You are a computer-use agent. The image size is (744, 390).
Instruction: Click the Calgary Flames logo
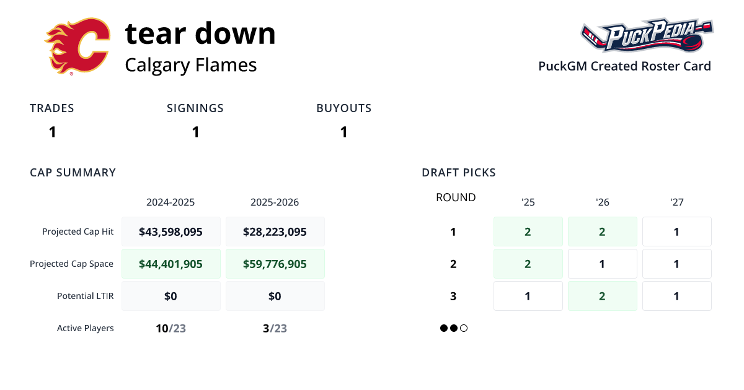(x=77, y=46)
